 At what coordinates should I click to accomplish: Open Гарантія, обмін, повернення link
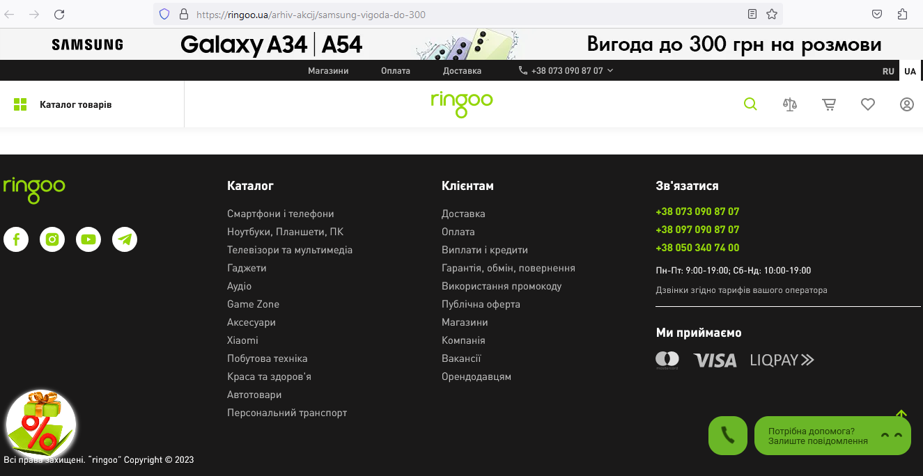click(x=508, y=268)
